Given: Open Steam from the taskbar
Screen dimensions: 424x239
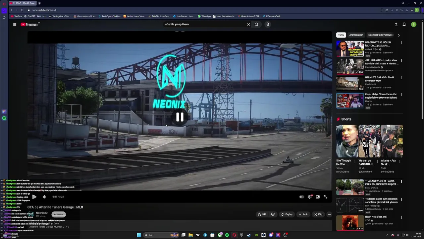Looking at the screenshot, I should (x=249, y=235).
